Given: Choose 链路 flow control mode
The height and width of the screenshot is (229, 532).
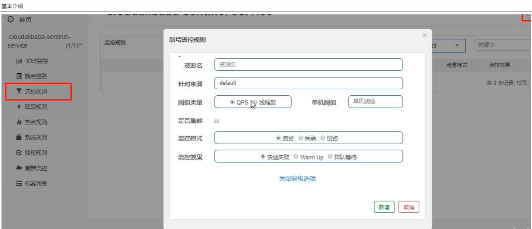Looking at the screenshot, I should [x=323, y=138].
